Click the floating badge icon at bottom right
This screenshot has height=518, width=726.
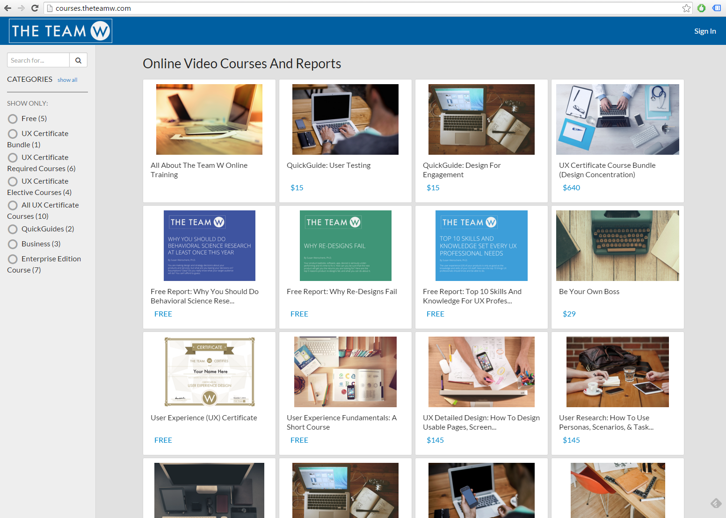pyautogui.click(x=716, y=503)
